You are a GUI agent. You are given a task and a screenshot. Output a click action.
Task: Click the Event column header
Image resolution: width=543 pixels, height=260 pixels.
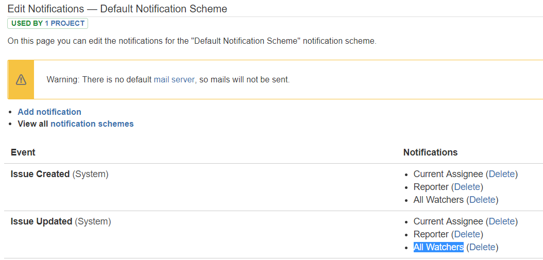click(23, 152)
